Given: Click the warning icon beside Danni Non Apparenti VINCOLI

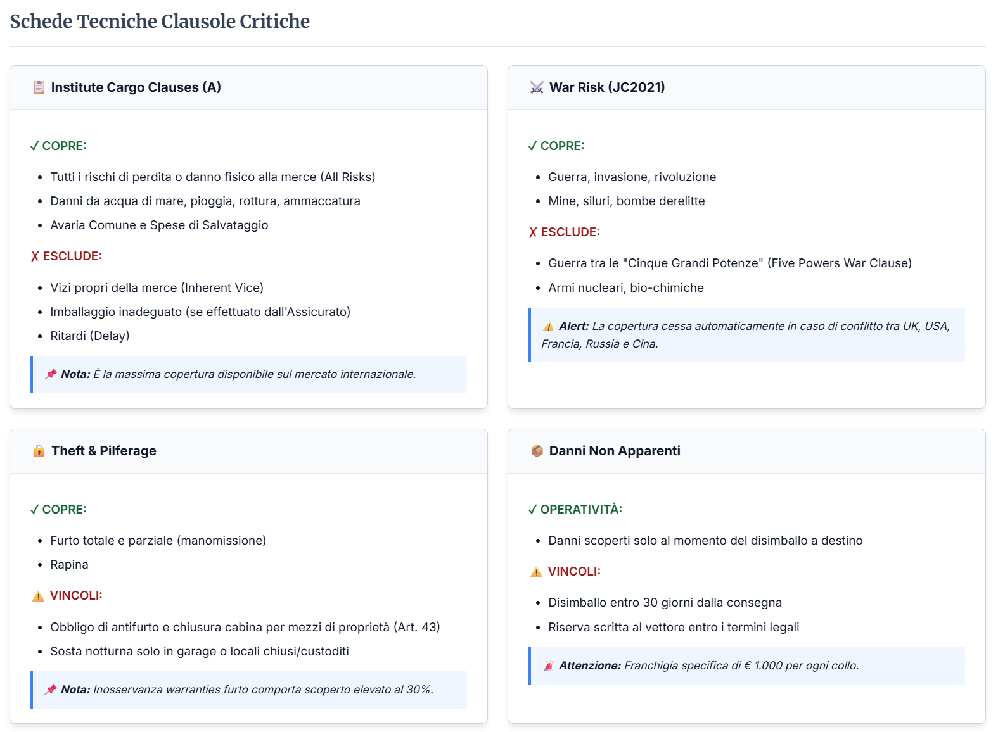Looking at the screenshot, I should pyautogui.click(x=536, y=572).
